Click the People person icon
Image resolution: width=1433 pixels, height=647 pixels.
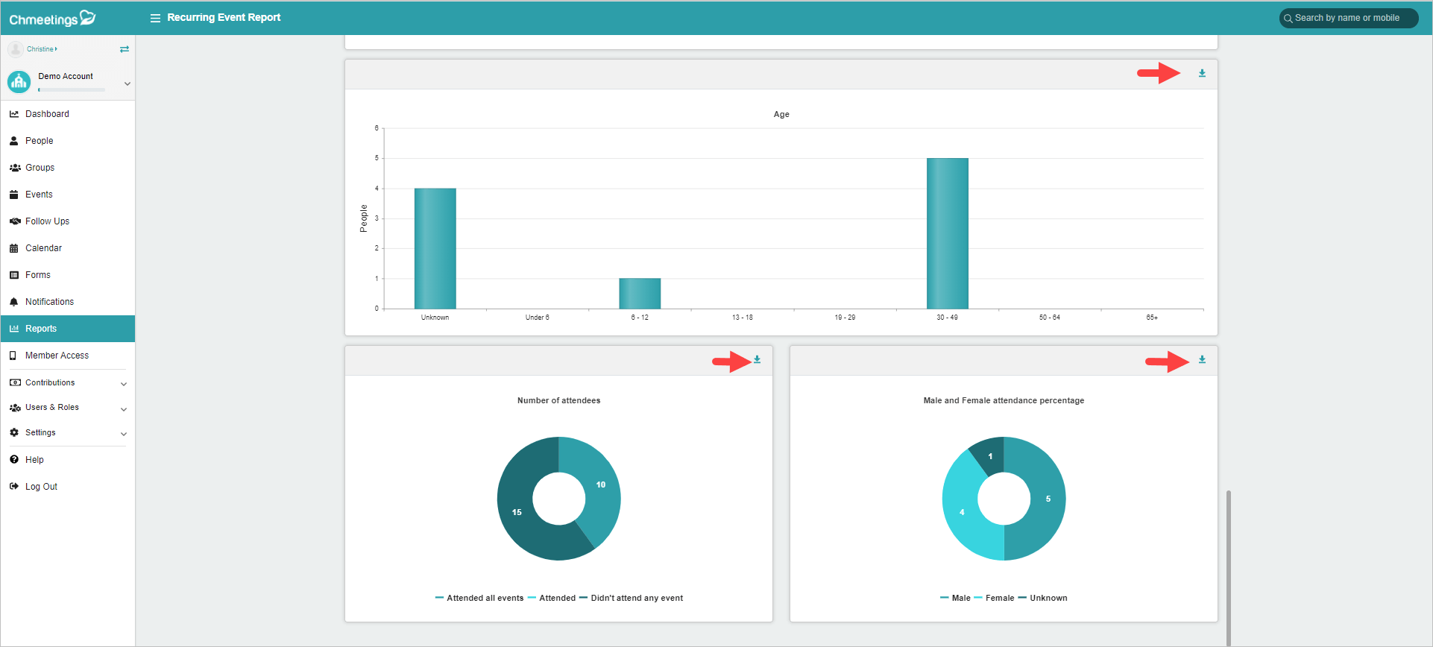pyautogui.click(x=14, y=141)
